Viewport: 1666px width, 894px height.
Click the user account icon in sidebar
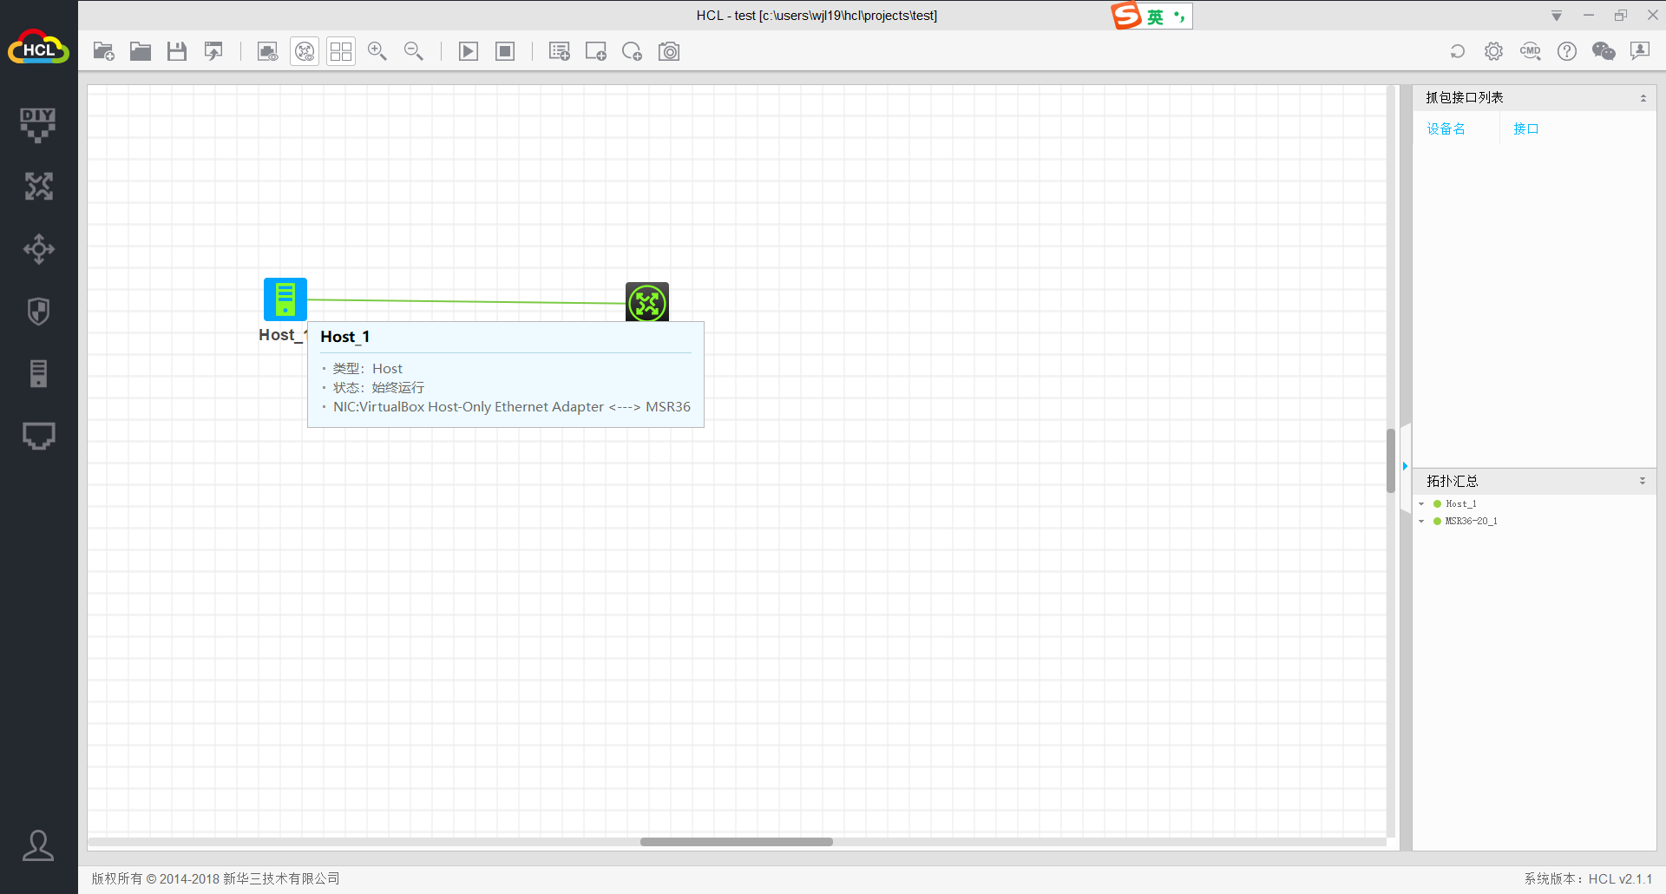pyautogui.click(x=38, y=846)
